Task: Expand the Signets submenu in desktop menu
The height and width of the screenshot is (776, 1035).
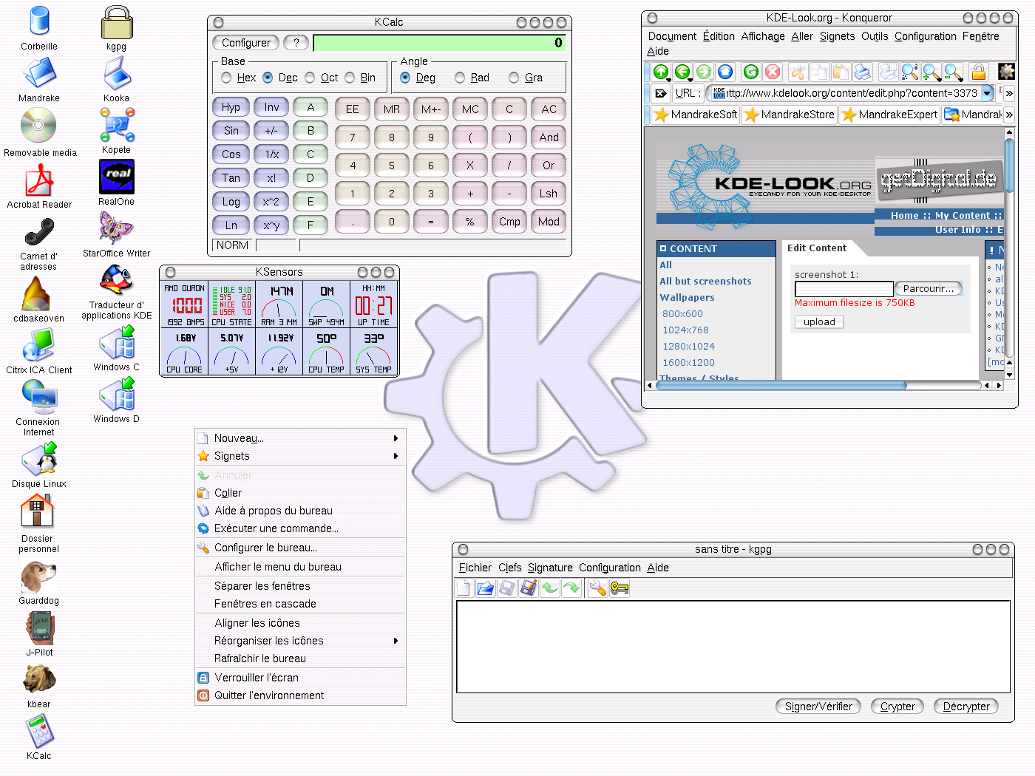Action: (301, 456)
